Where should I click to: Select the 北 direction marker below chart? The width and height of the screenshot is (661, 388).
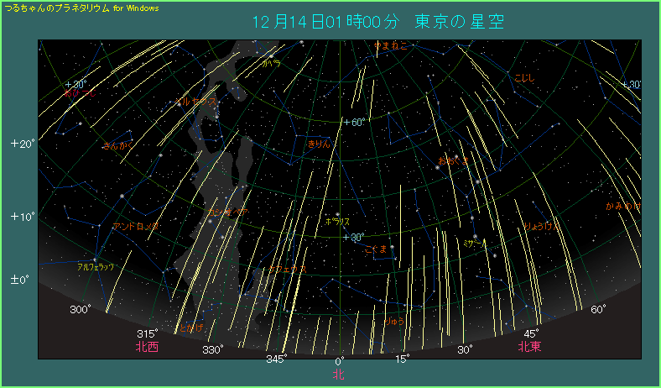[339, 374]
